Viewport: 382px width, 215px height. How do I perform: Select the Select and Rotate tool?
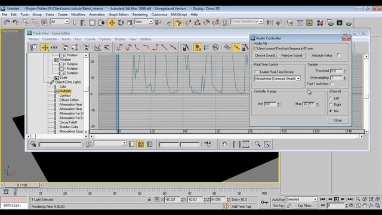pos(121,23)
